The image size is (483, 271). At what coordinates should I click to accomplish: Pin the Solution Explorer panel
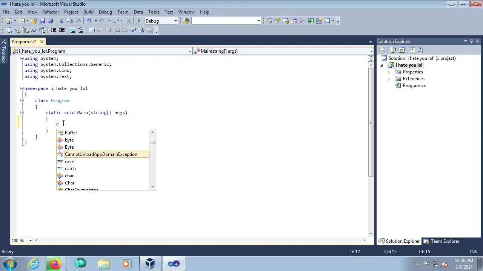[x=471, y=41]
